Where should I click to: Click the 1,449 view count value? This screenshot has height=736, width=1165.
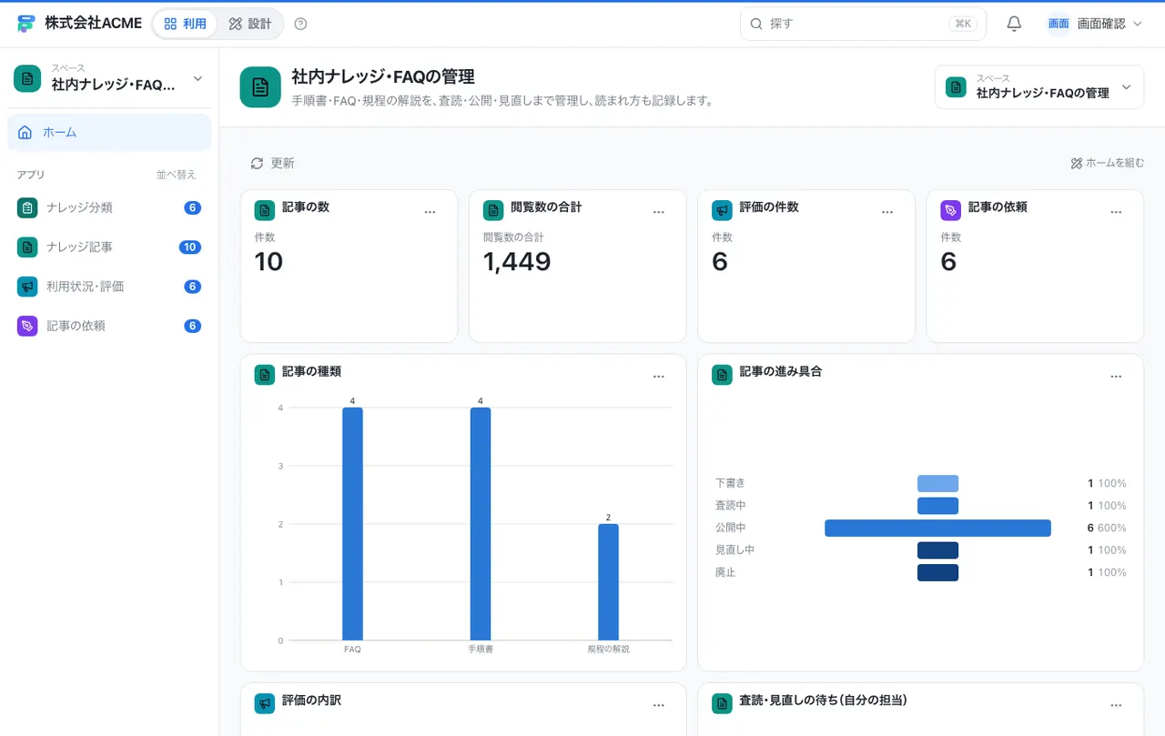[517, 262]
